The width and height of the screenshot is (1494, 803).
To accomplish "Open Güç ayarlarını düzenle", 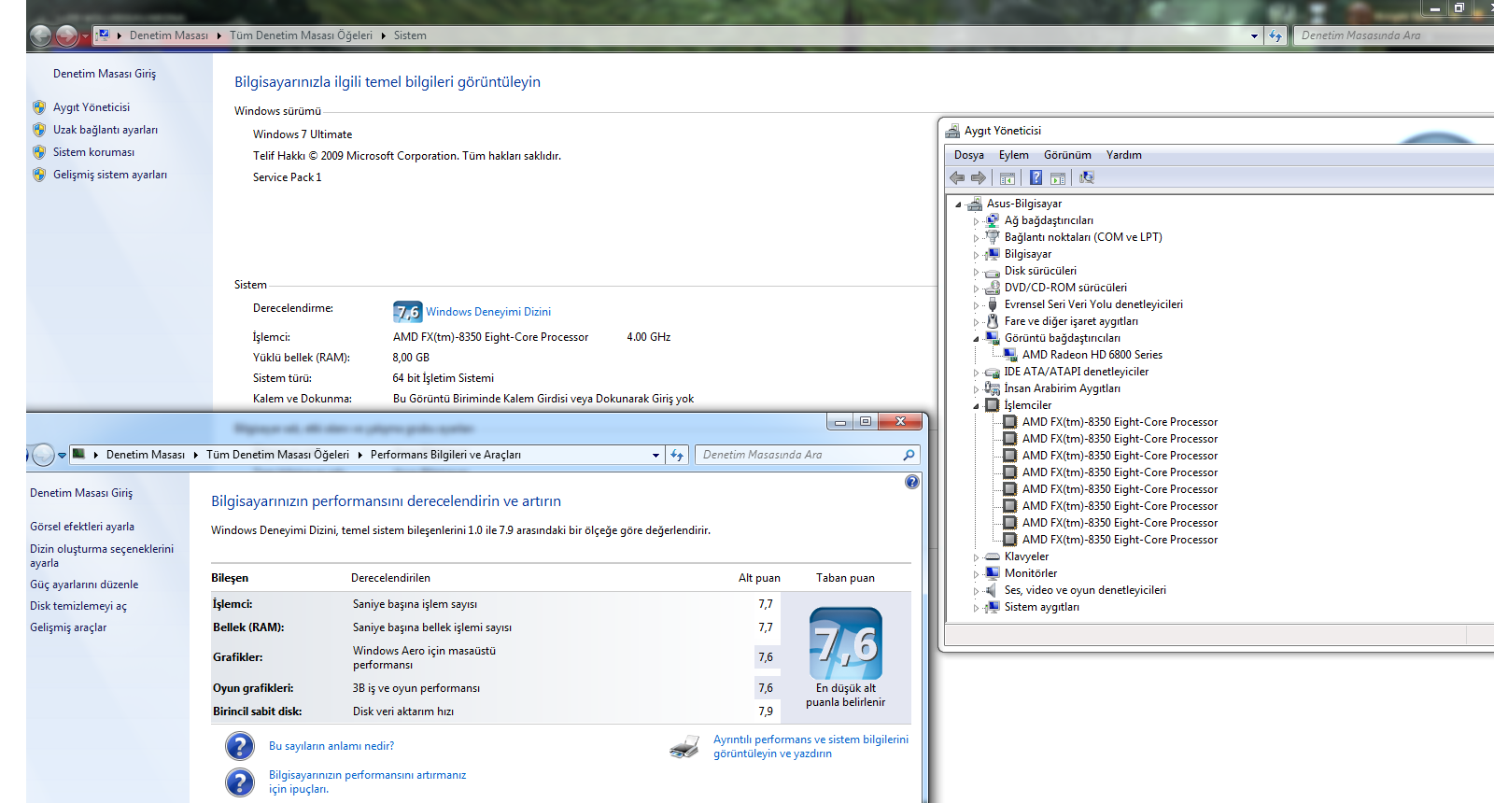I will 84,585.
